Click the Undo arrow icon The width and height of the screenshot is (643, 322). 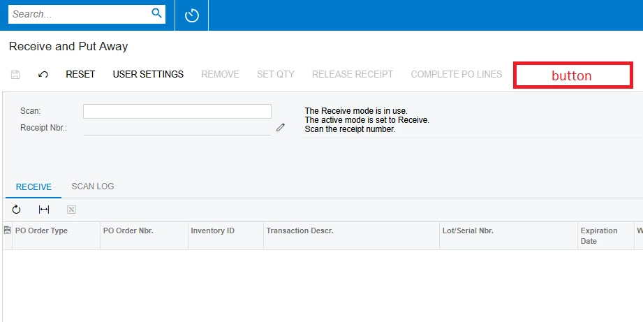tap(43, 74)
